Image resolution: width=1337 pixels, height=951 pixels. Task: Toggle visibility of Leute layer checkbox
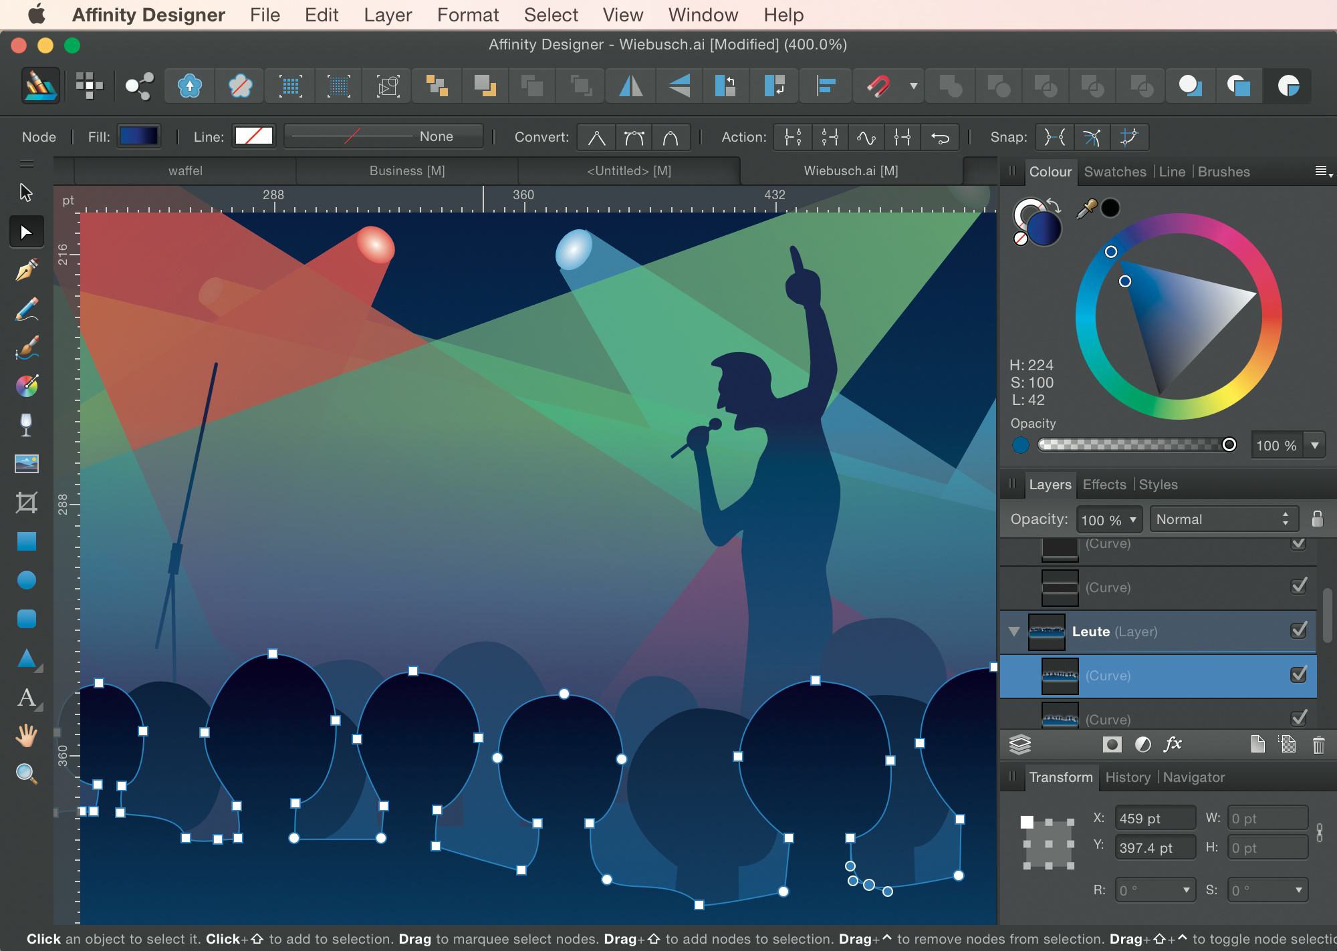[1299, 630]
